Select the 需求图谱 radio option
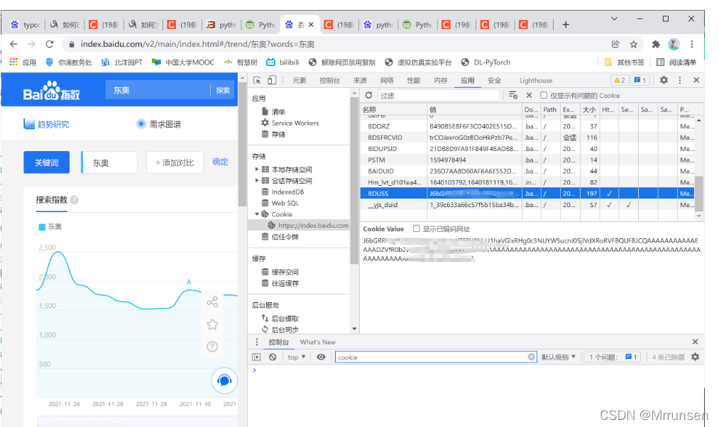Image resolution: width=719 pixels, height=427 pixels. click(141, 123)
